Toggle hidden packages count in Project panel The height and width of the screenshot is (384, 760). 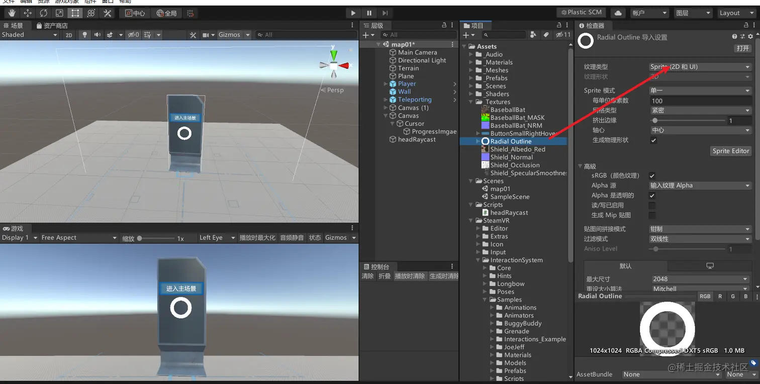click(x=563, y=35)
